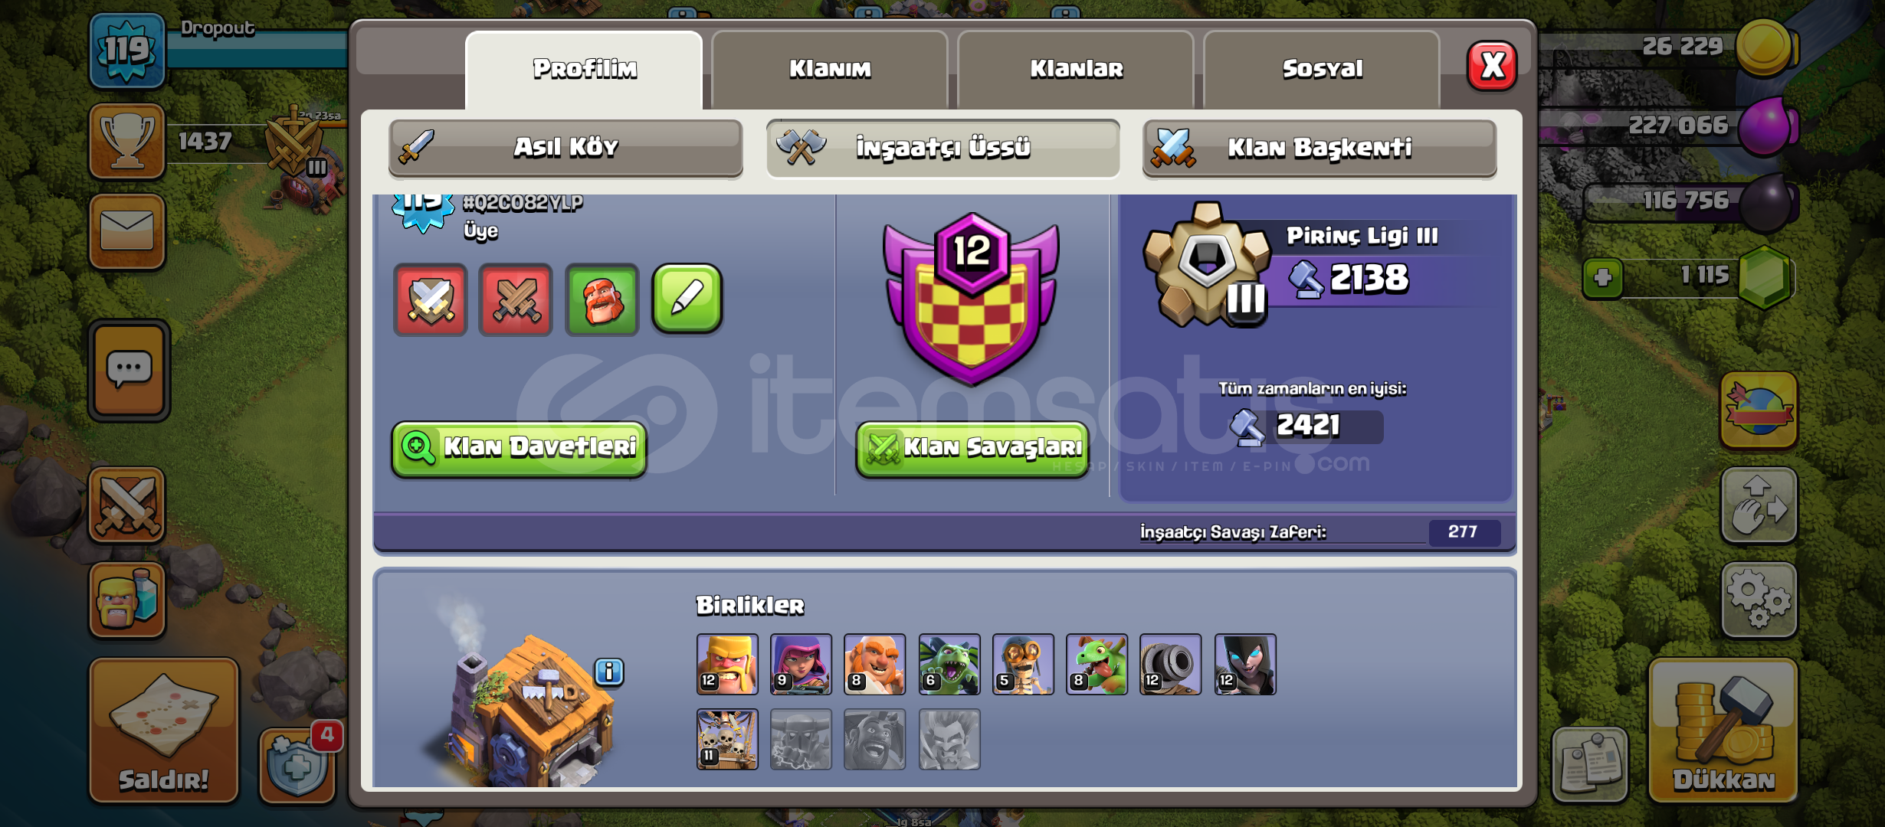Screen dimensions: 1885x827
Task: Click the Saldır! attack button
Action: coord(164,731)
